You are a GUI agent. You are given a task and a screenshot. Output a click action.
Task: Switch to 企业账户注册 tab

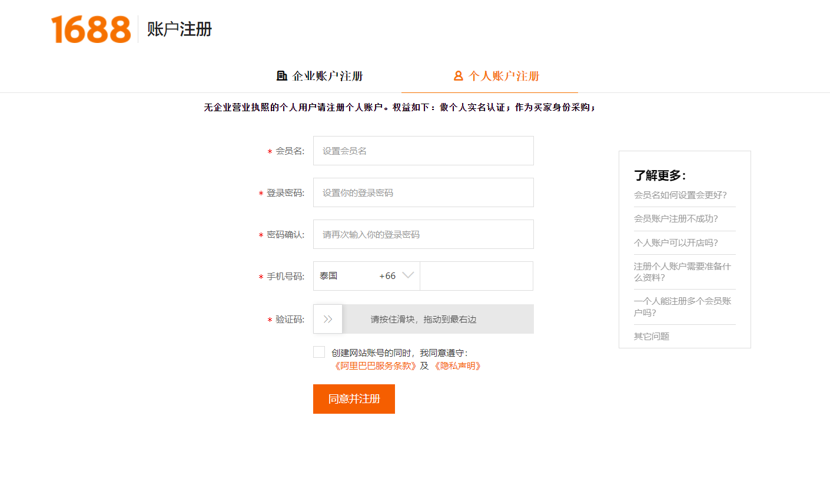tap(320, 76)
